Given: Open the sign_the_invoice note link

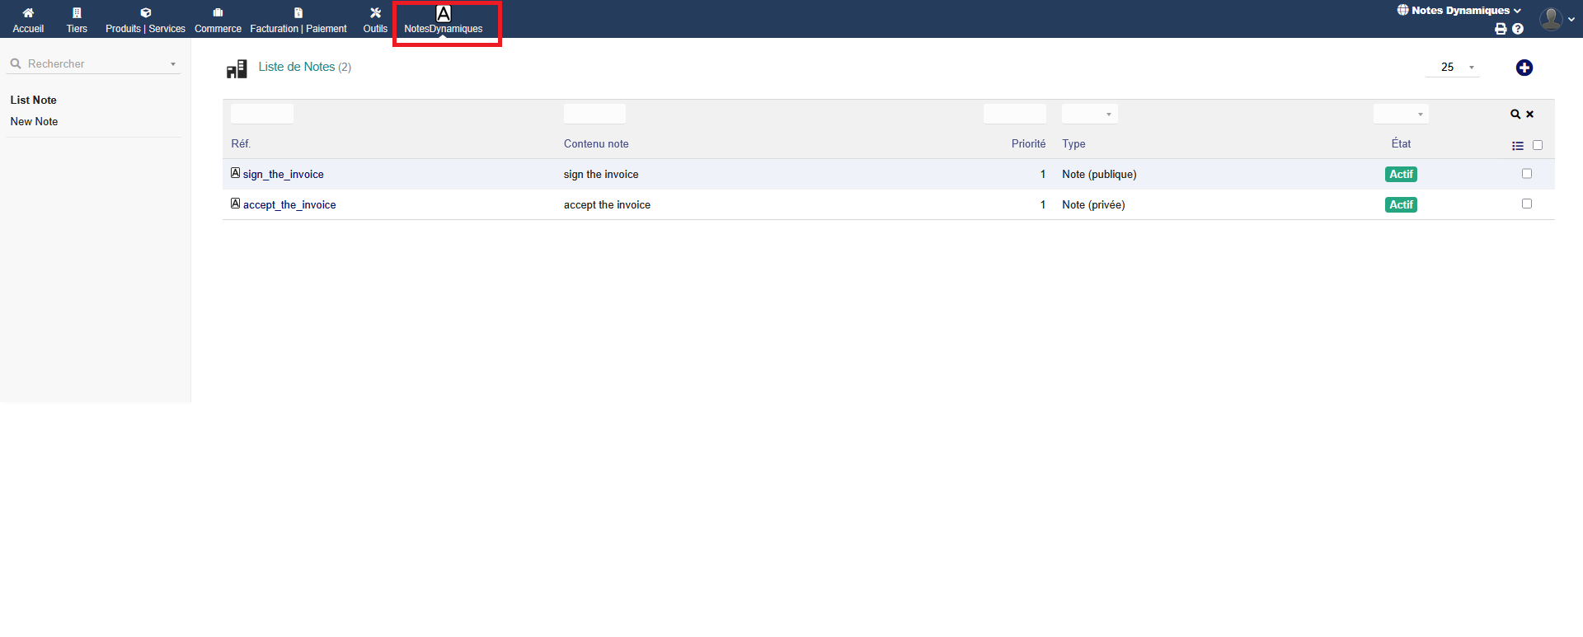Looking at the screenshot, I should tap(283, 174).
